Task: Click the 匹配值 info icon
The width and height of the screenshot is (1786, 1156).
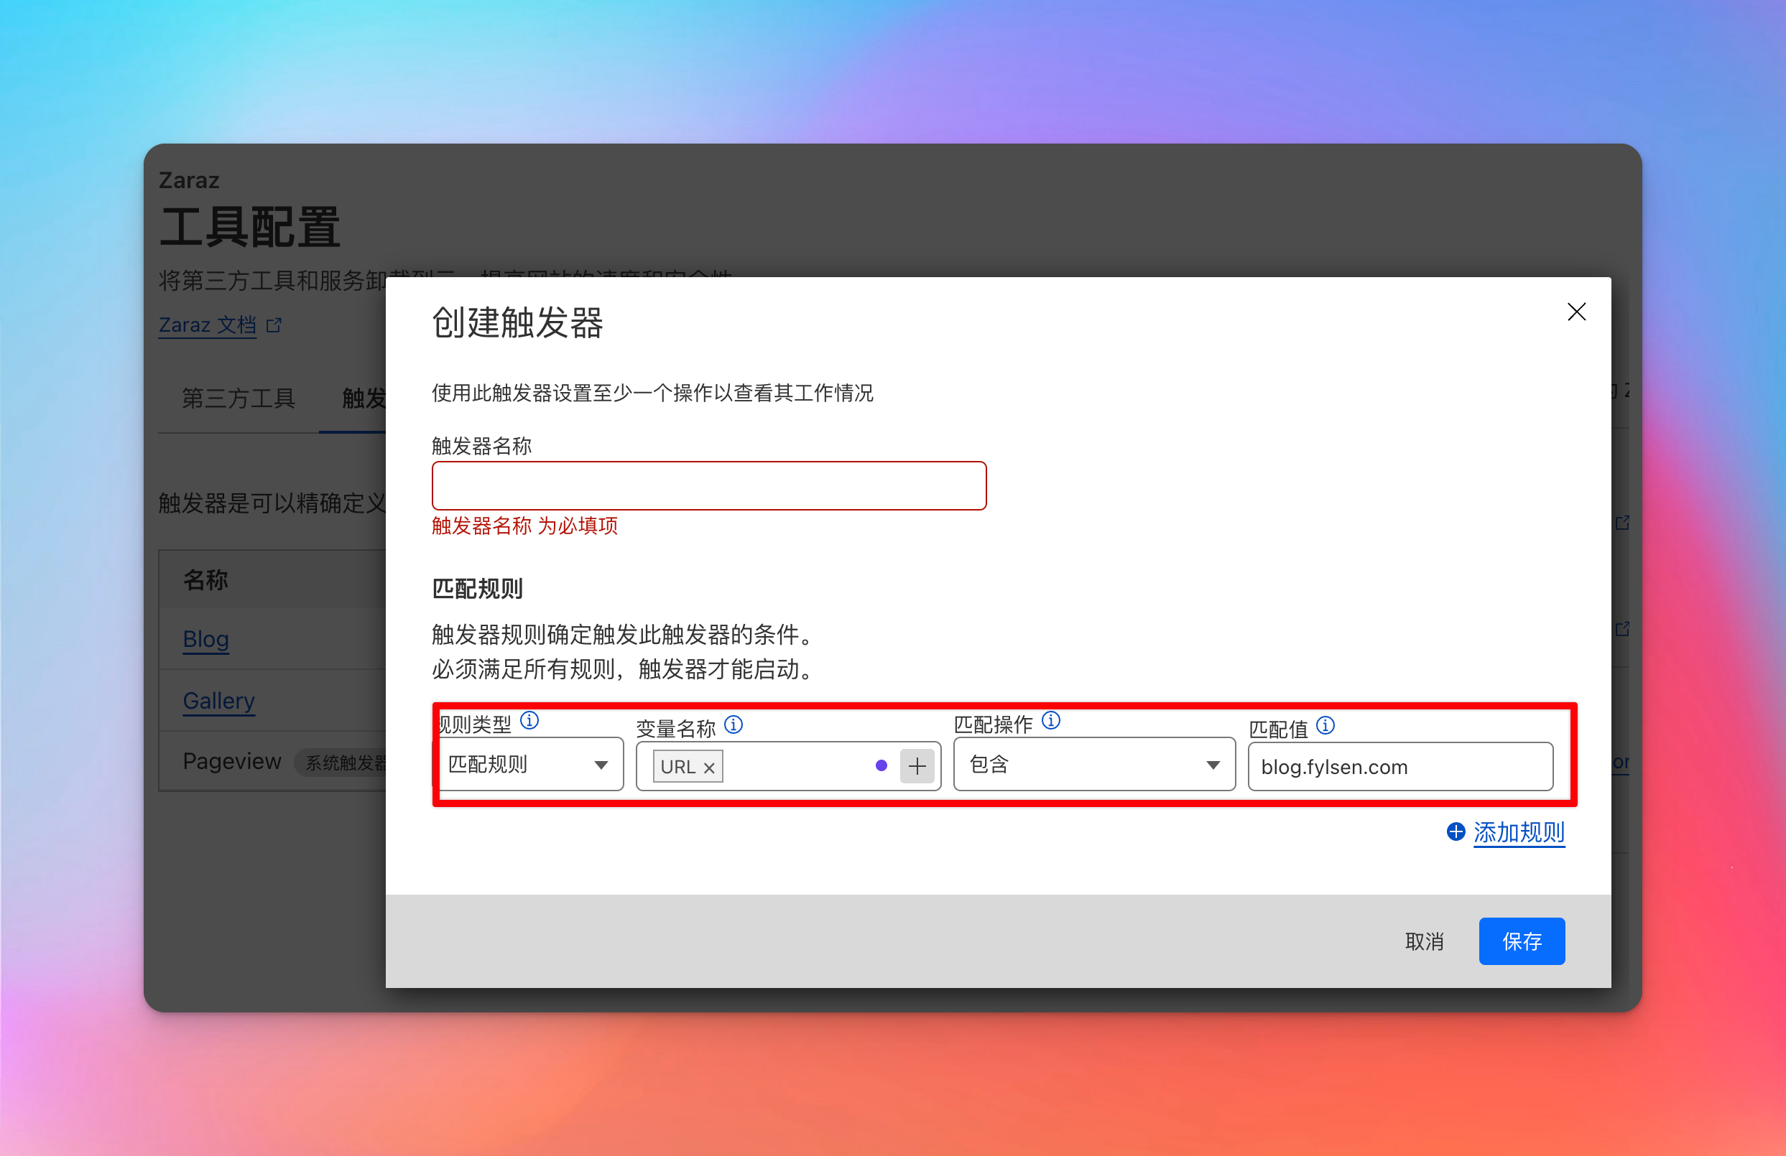Action: [x=1326, y=725]
